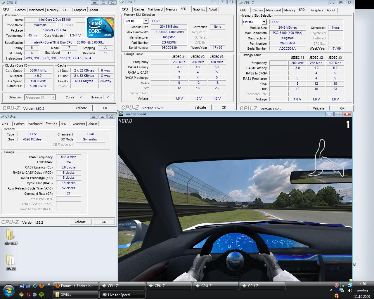Click the Command Rate 2T value

(68, 193)
